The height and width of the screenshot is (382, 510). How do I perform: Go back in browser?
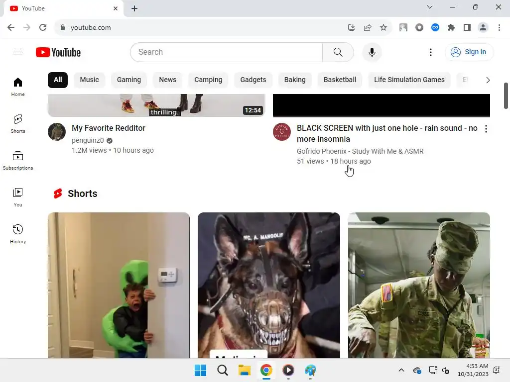coord(11,28)
